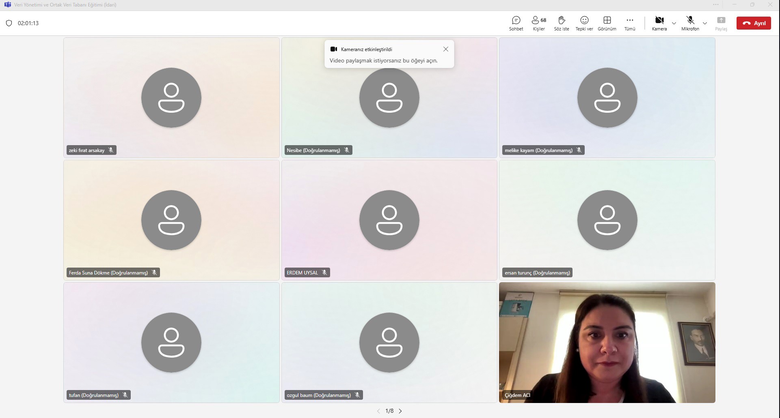Screen dimensions: 780x418
Task: Click the camera icon in notification
Action: 334,49
